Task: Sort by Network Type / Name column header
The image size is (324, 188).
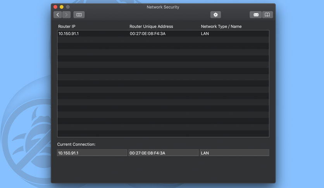Action: tap(221, 26)
